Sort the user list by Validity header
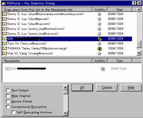Screen dimensions: 143x118 click(x=99, y=10)
